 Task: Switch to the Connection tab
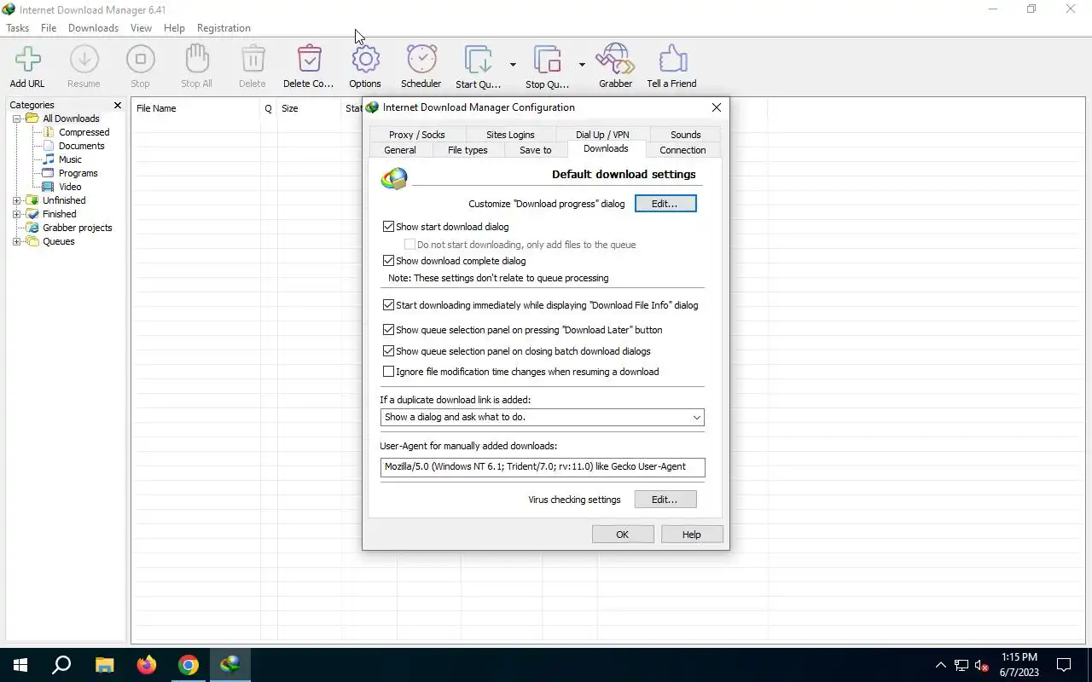tap(682, 150)
